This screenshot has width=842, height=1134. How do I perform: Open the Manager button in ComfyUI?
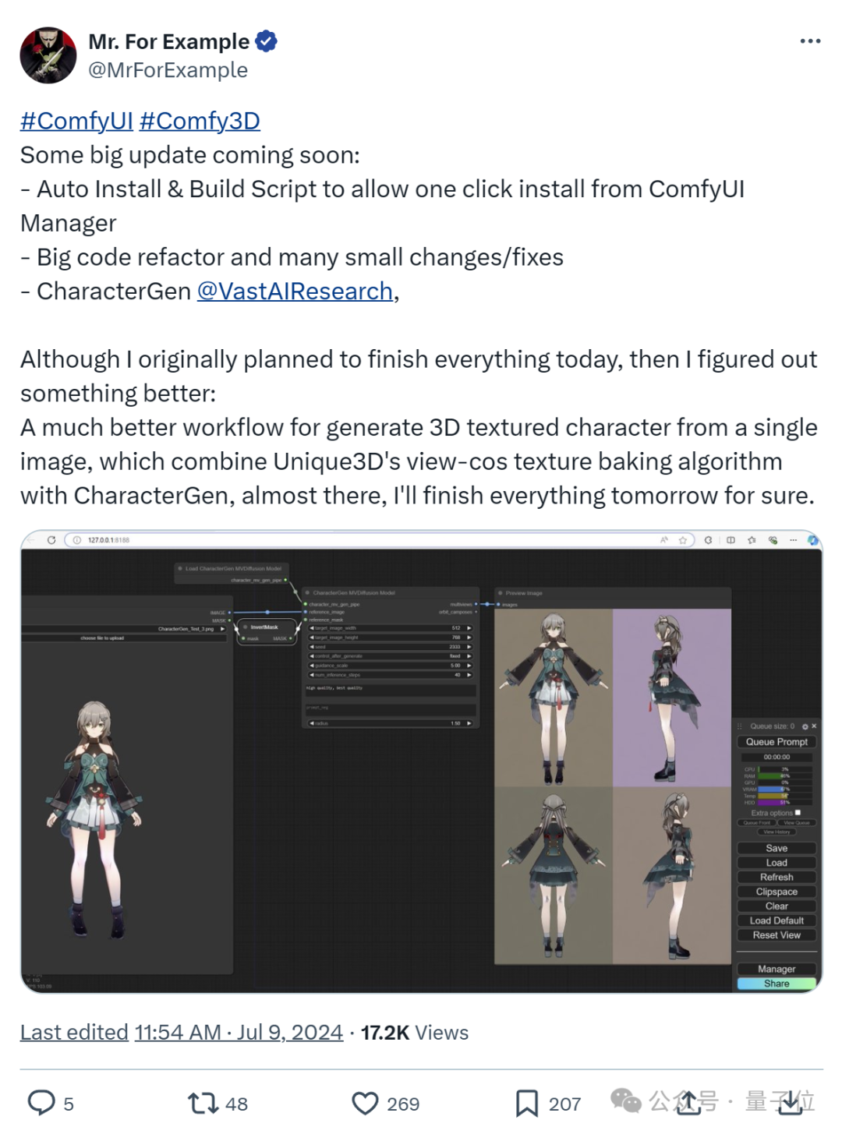(777, 969)
